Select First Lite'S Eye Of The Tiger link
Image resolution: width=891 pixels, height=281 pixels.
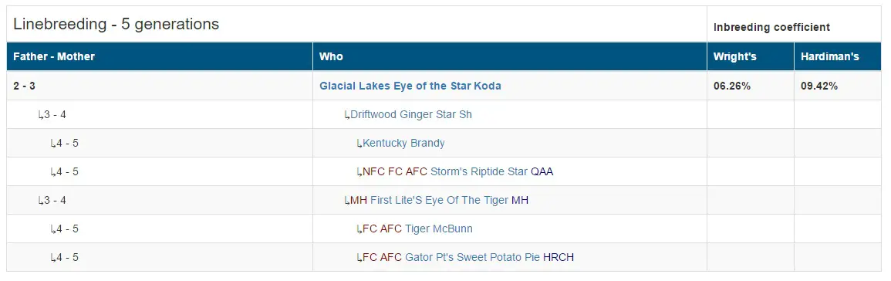tap(439, 200)
